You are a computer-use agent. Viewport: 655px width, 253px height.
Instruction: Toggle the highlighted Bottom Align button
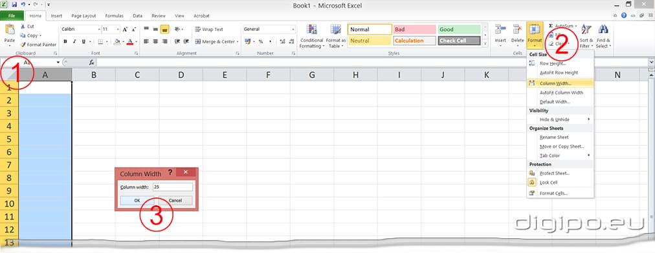tap(164, 29)
